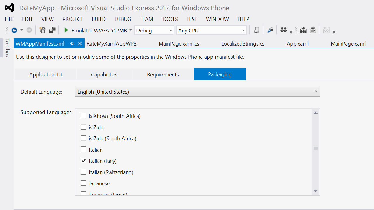Check isiZulu language checkbox
This screenshot has height=210, width=374.
(84, 127)
